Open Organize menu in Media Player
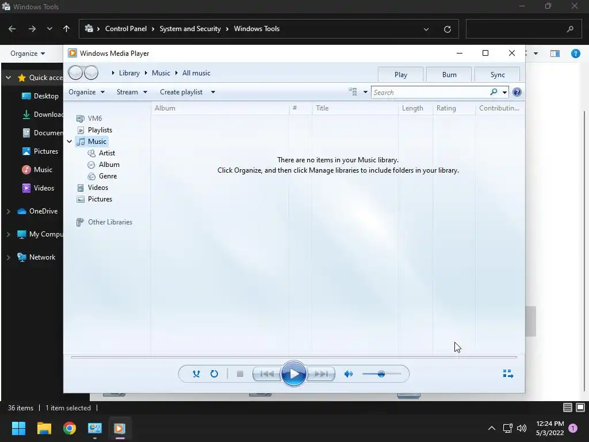Screen dimensions: 589x442 86,92
